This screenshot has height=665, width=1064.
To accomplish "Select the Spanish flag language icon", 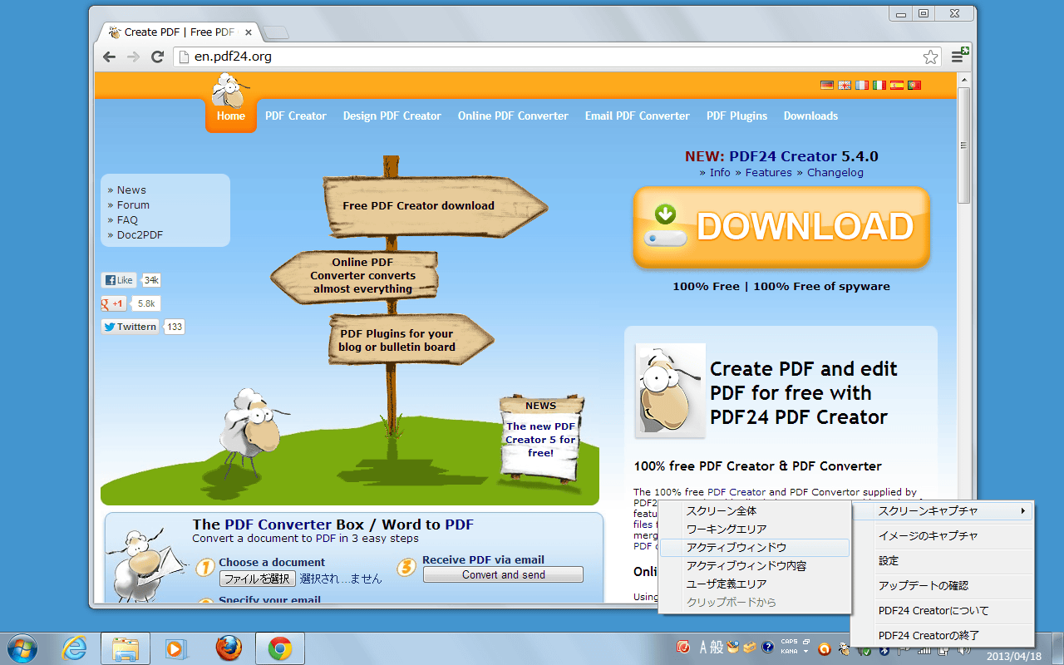I will pyautogui.click(x=896, y=85).
